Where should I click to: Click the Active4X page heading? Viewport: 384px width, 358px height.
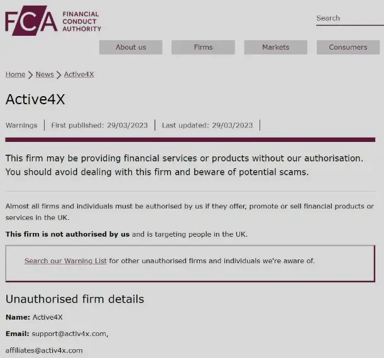coord(35,99)
